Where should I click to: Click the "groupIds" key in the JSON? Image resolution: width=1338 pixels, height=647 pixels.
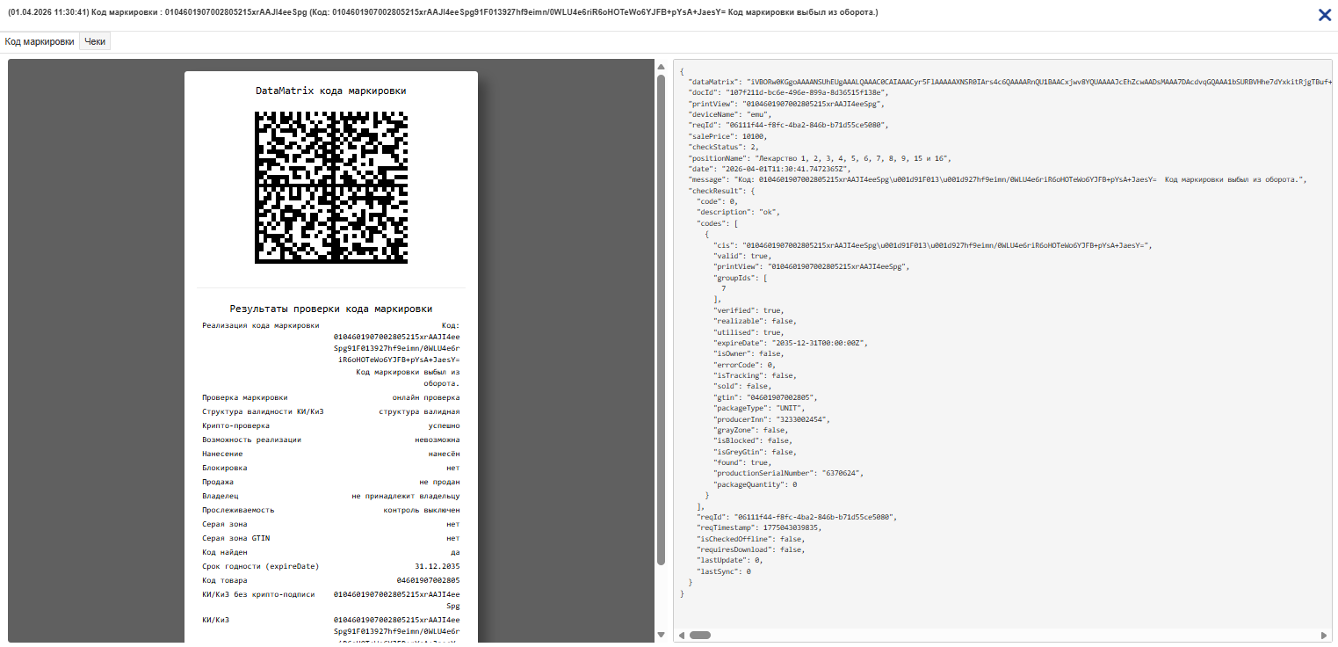tap(735, 277)
